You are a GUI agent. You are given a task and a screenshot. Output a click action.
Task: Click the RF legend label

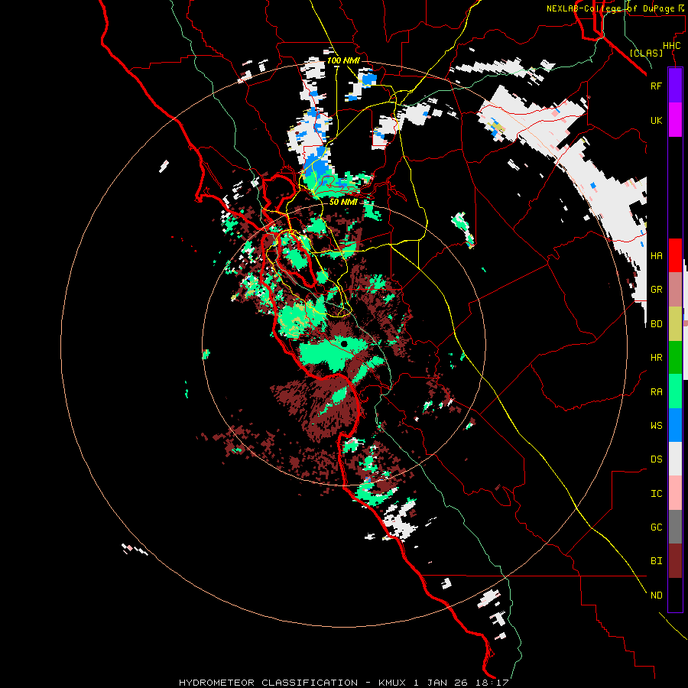click(x=656, y=86)
